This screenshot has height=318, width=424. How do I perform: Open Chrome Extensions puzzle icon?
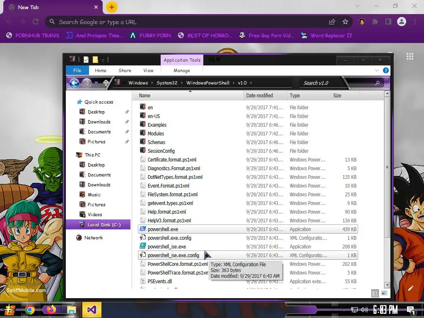375,22
